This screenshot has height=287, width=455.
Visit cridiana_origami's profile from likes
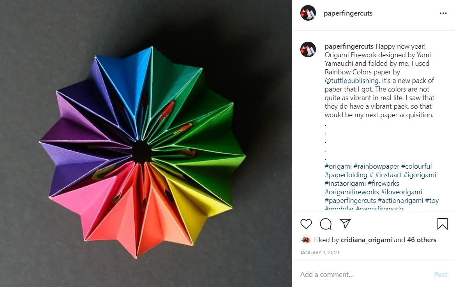point(366,240)
